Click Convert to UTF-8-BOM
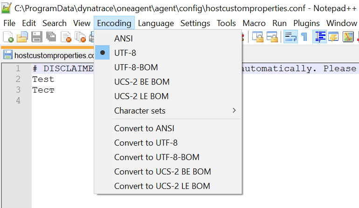This screenshot has height=208, width=359. [x=157, y=157]
